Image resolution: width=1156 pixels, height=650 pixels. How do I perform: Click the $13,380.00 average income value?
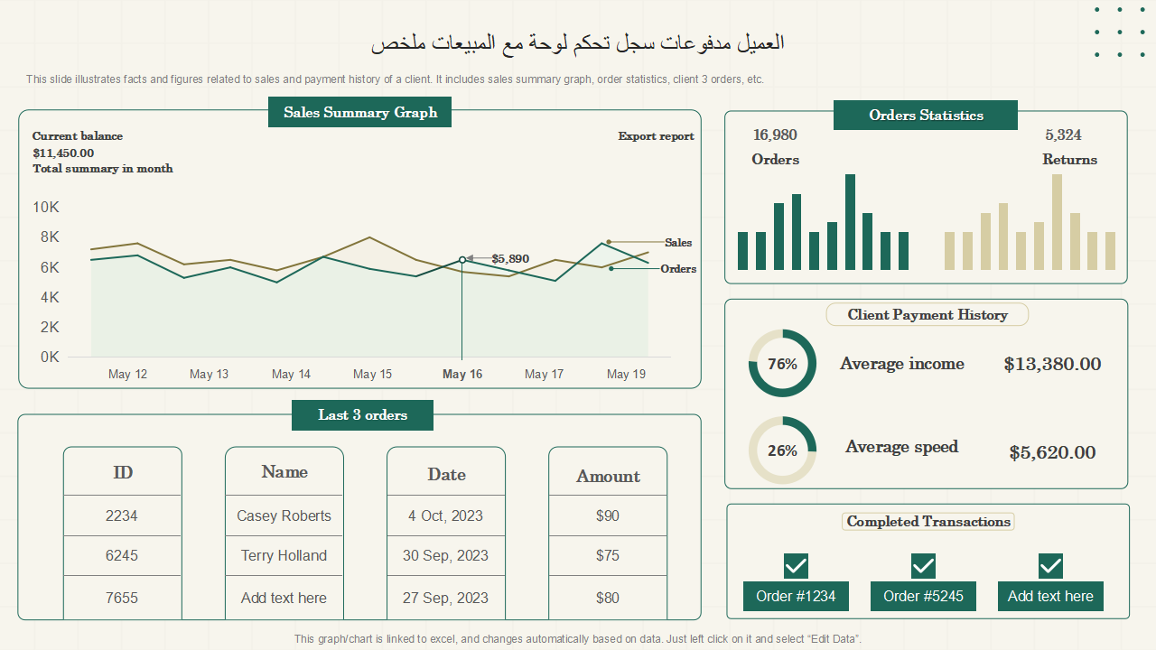click(1052, 364)
